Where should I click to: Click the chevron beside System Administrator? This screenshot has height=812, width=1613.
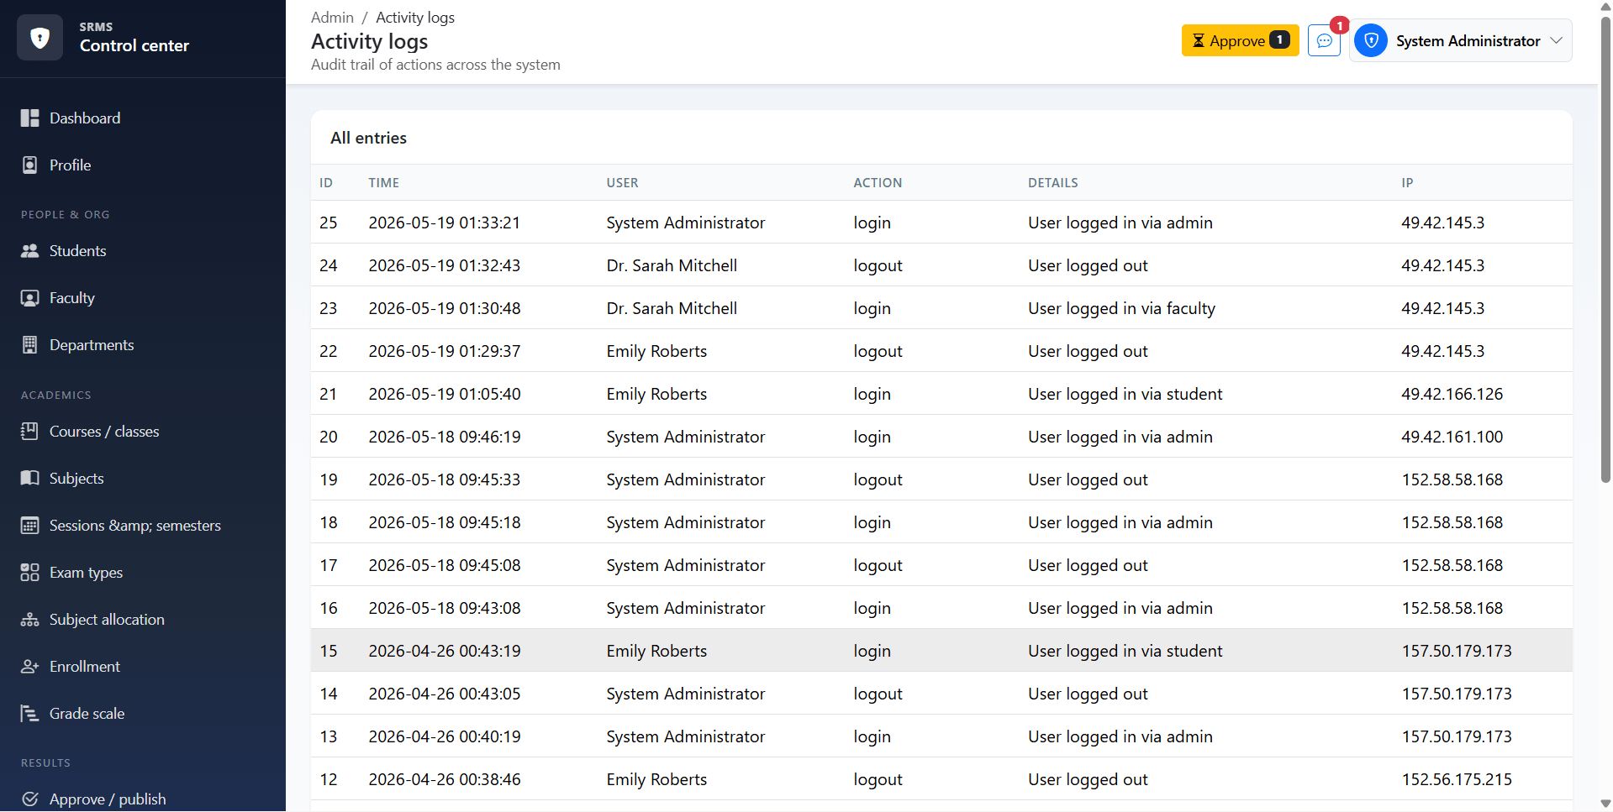1556,40
